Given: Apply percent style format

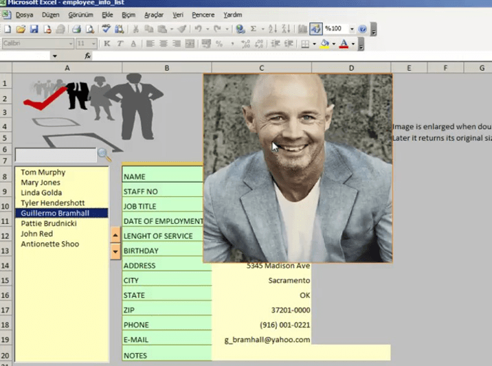Looking at the screenshot, I should 219,43.
